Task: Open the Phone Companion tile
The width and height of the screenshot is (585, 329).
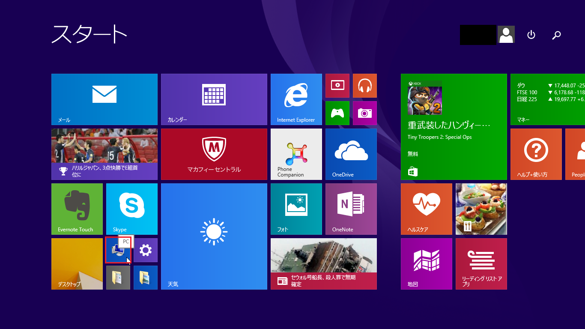Action: pos(296,154)
